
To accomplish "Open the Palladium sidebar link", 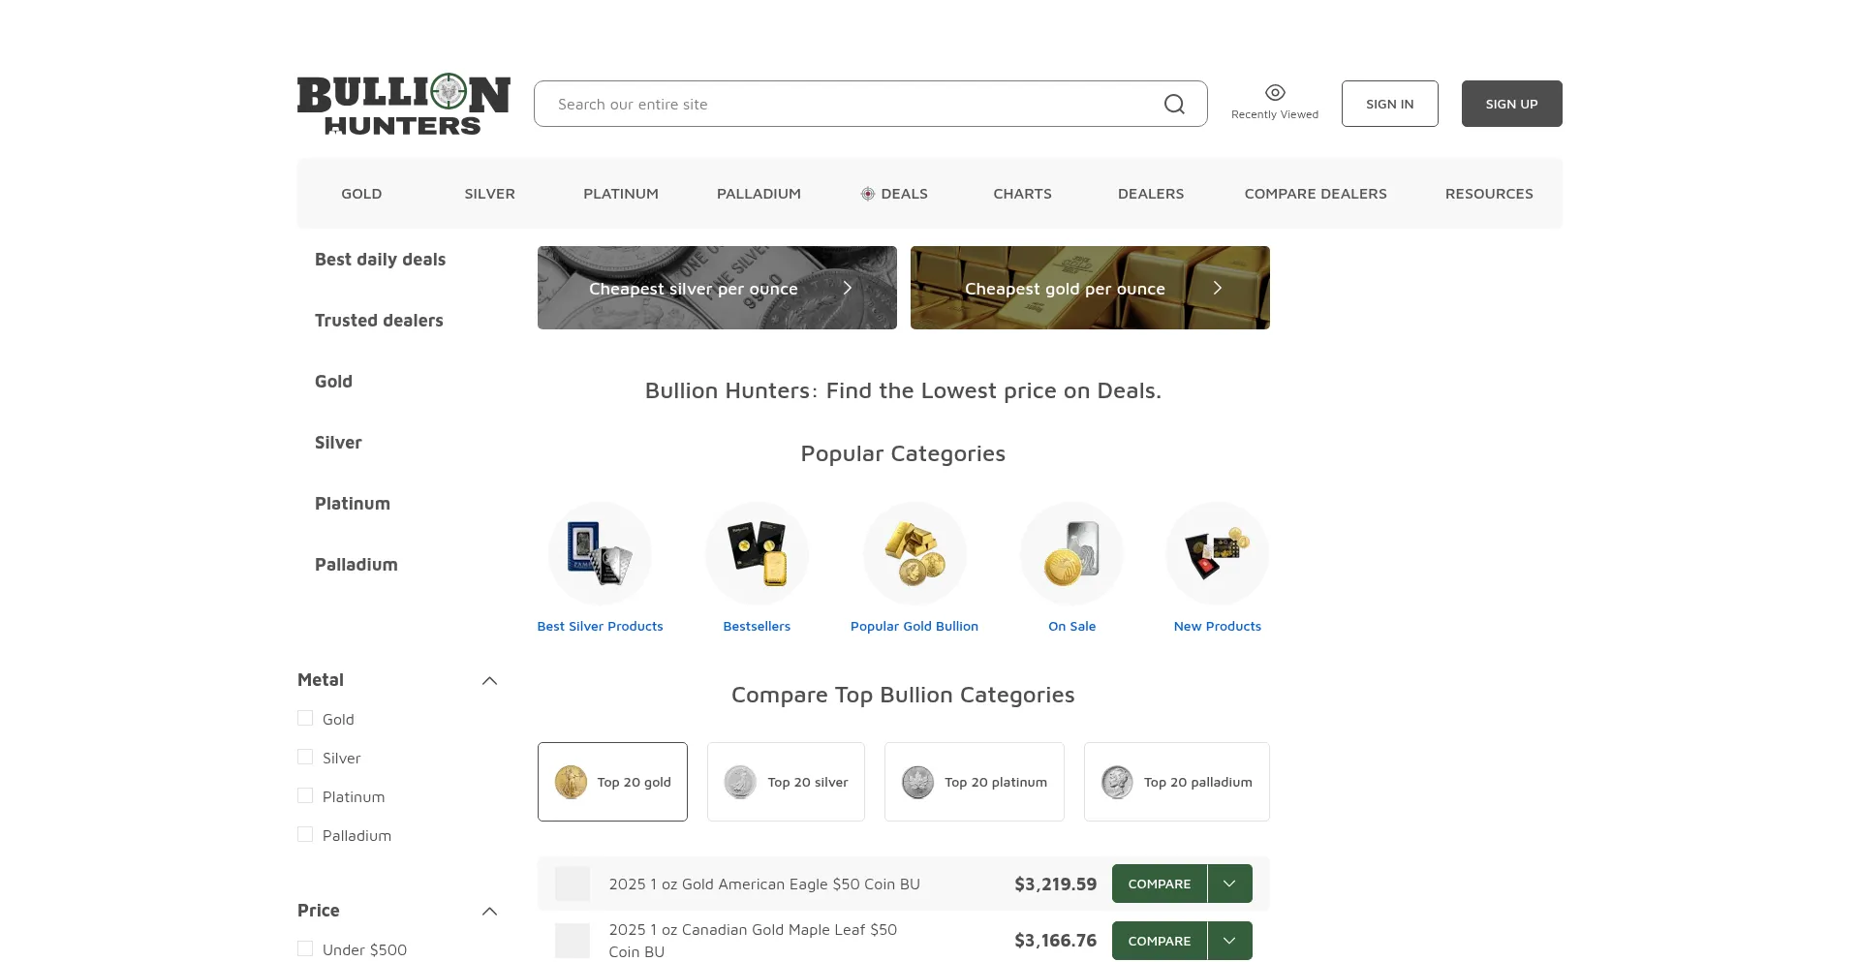I will 356,565.
